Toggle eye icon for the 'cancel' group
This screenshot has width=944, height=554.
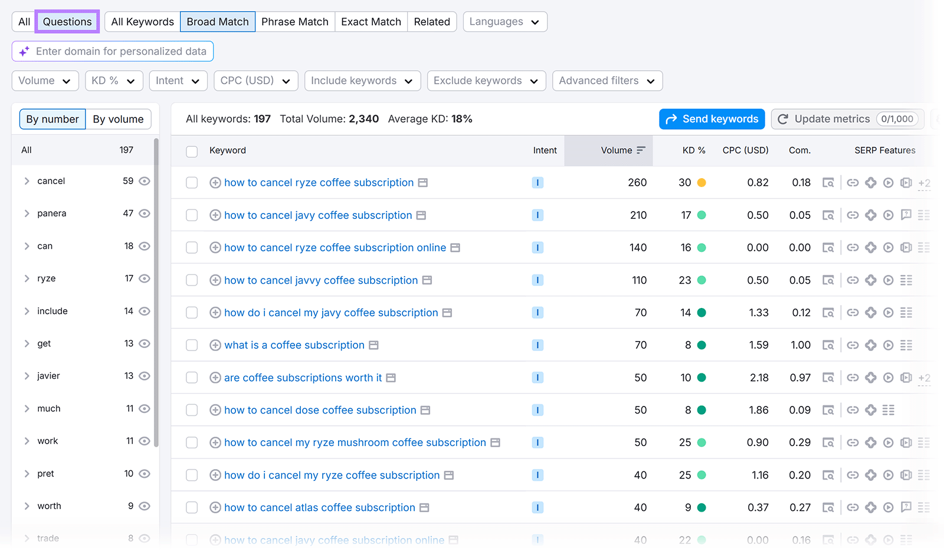tap(145, 181)
